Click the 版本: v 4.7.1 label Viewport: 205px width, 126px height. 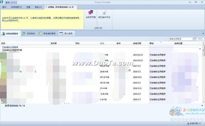[x=11, y=3]
